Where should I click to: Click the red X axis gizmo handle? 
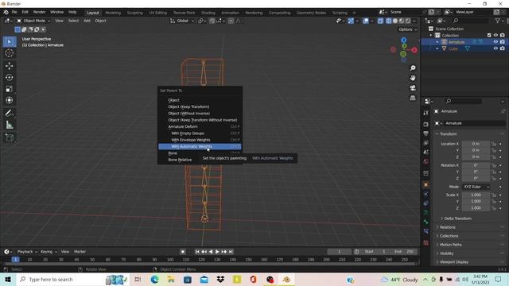(x=414, y=50)
